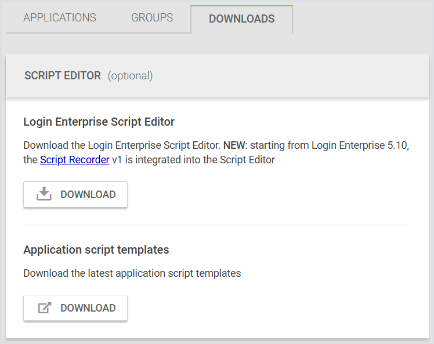This screenshot has width=434, height=344.
Task: Click the Login Enterprise Script Editor heading
Action: [x=99, y=122]
